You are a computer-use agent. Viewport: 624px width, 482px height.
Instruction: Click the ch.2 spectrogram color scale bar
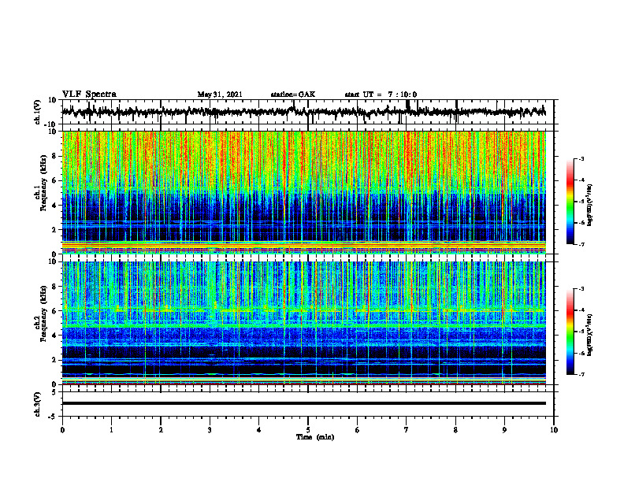[570, 332]
